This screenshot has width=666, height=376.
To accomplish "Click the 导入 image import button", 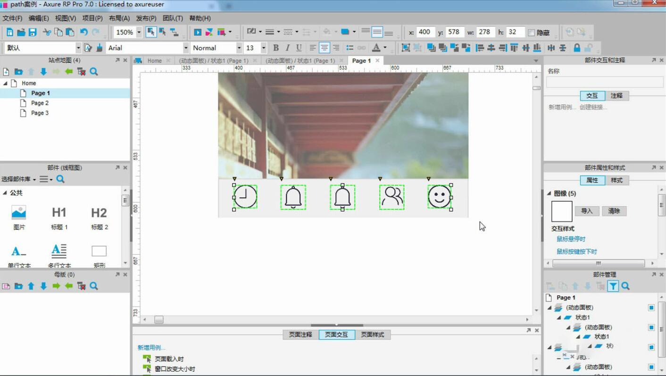I will coord(587,211).
